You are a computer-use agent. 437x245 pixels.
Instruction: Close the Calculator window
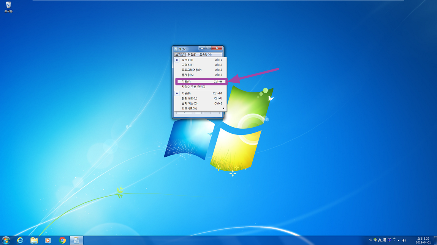217,48
